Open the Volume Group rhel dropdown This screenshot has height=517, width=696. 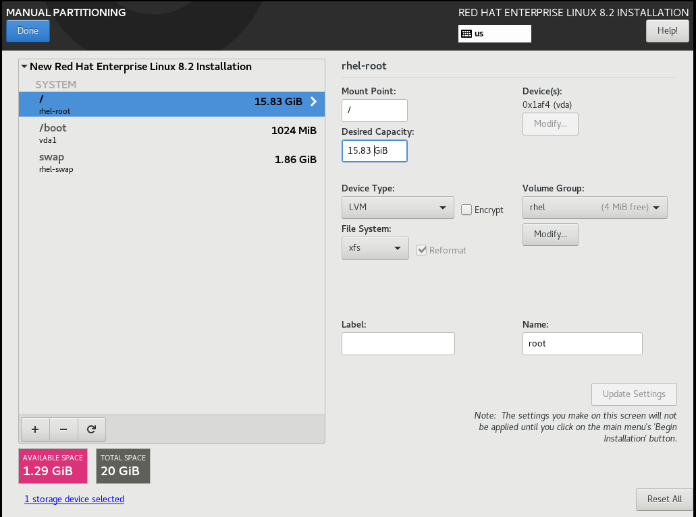tap(595, 208)
